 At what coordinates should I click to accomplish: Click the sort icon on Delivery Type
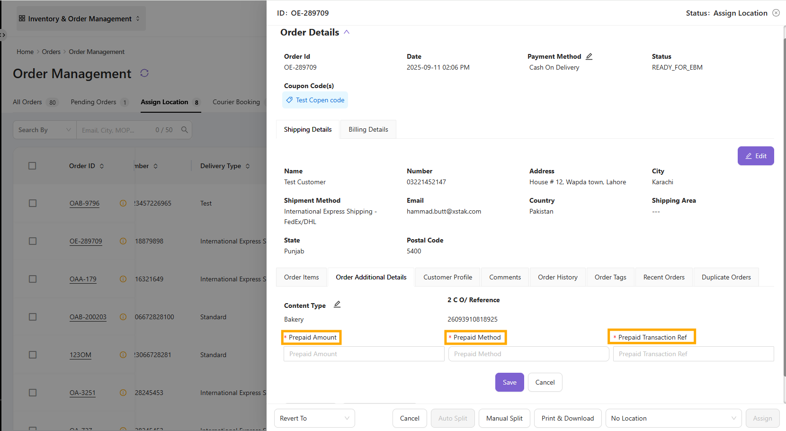(x=248, y=166)
